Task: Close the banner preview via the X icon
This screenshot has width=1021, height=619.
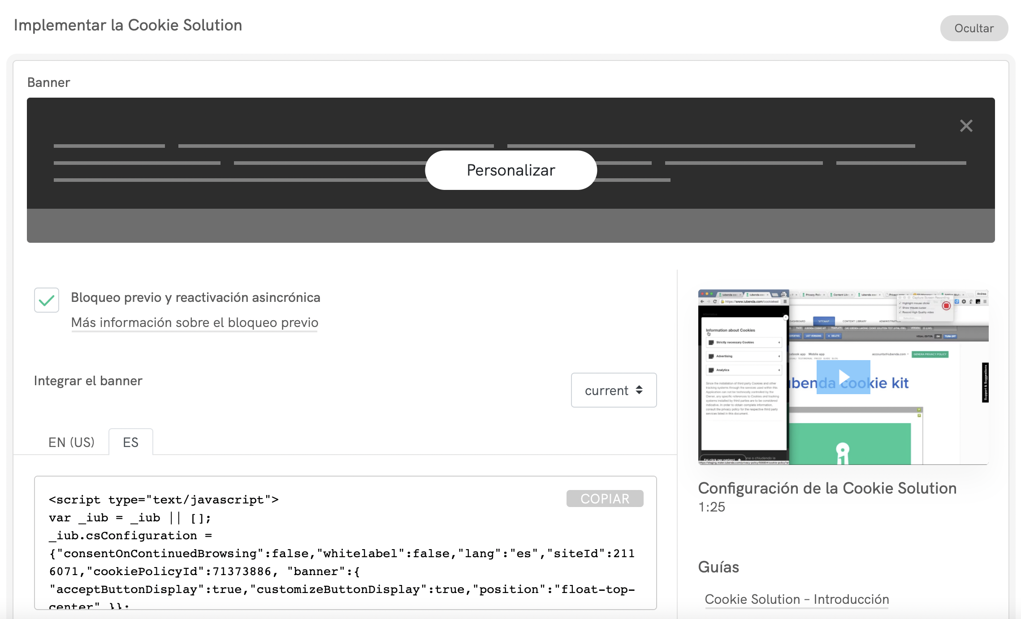Action: coord(966,126)
